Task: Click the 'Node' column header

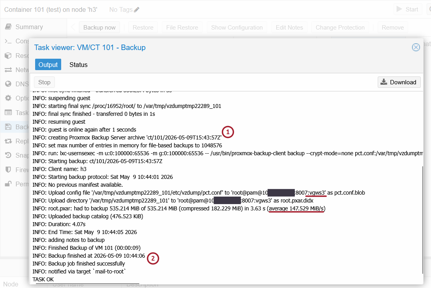Action: click(11, 284)
